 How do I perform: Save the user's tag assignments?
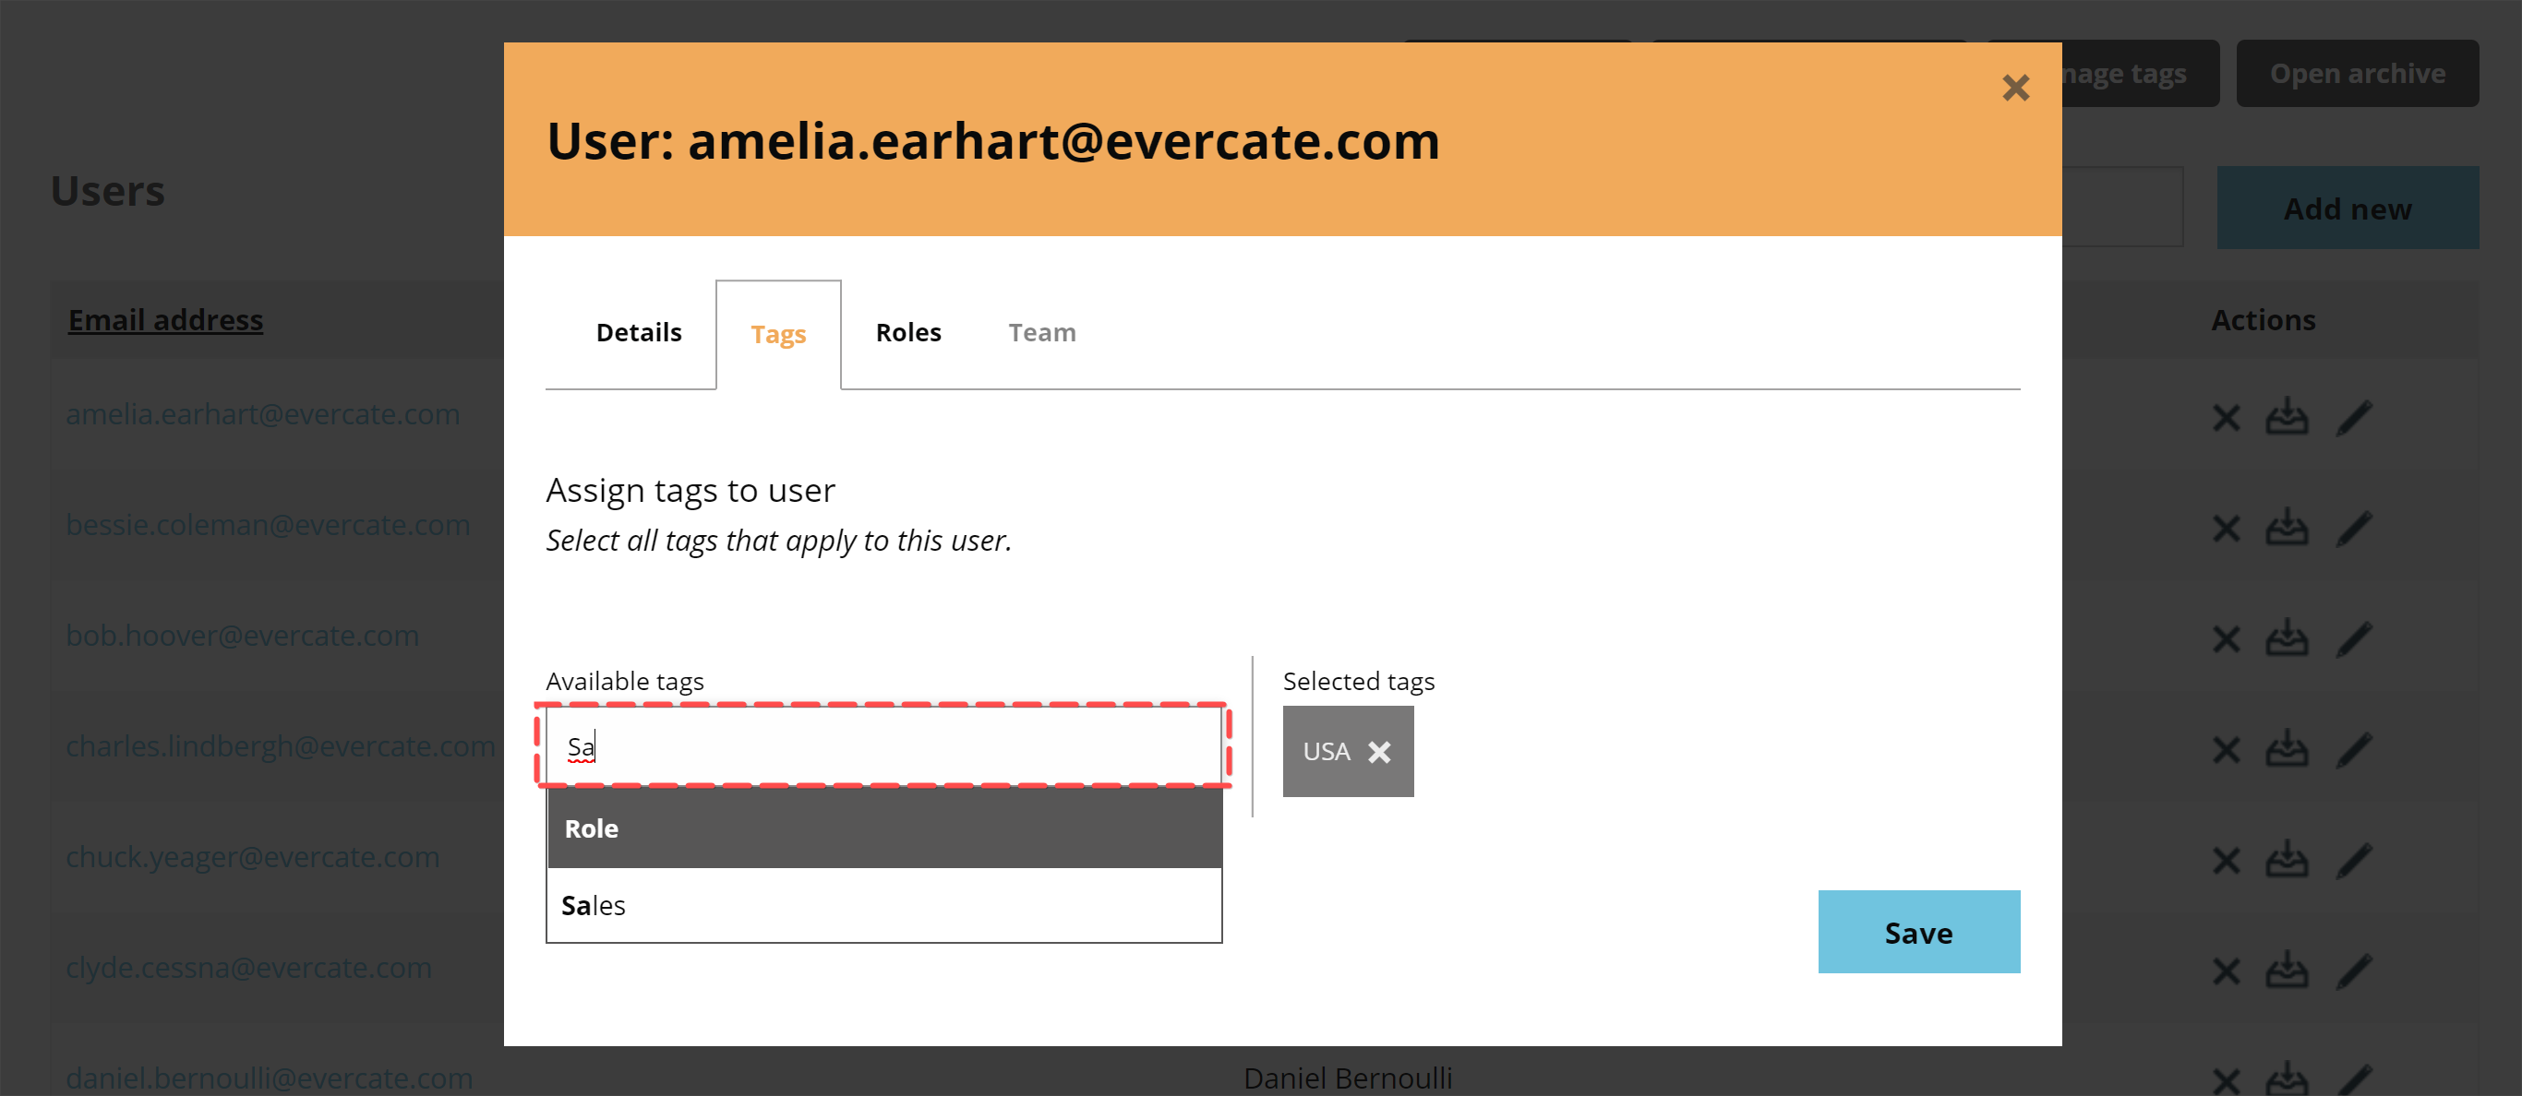[x=1918, y=932]
